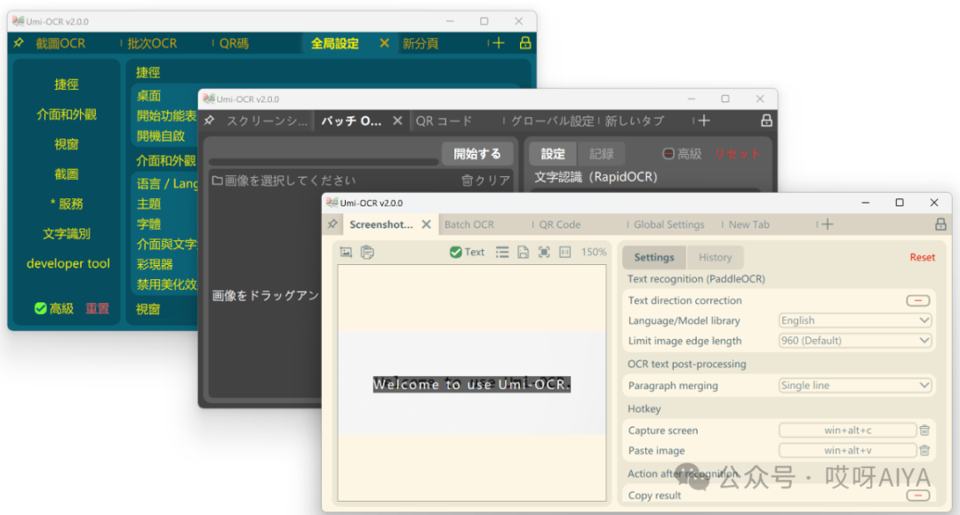
Task: Click the save file icon in the screenshot toolbar
Action: click(x=523, y=252)
